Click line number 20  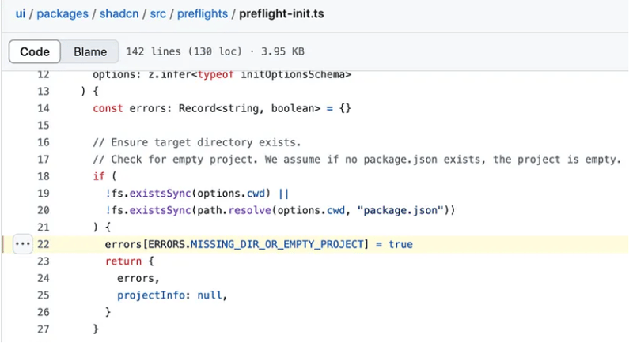click(x=44, y=210)
